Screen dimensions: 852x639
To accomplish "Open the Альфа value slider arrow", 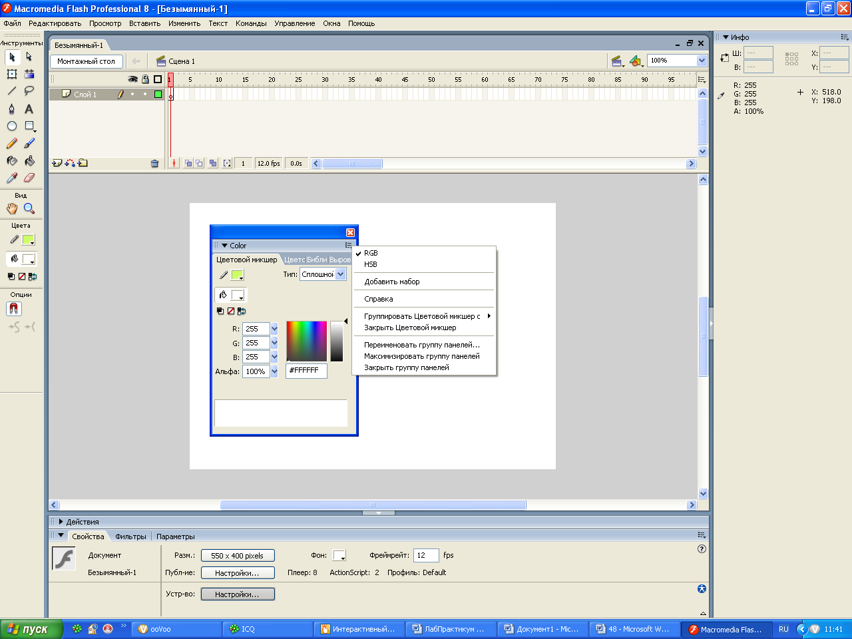I will click(x=274, y=371).
